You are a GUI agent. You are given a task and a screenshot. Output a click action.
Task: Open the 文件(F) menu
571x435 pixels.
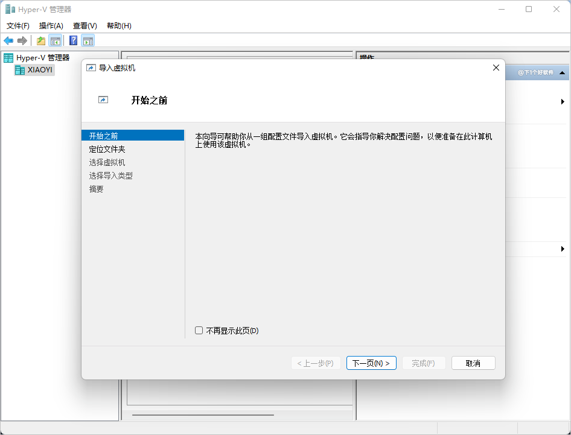point(18,26)
